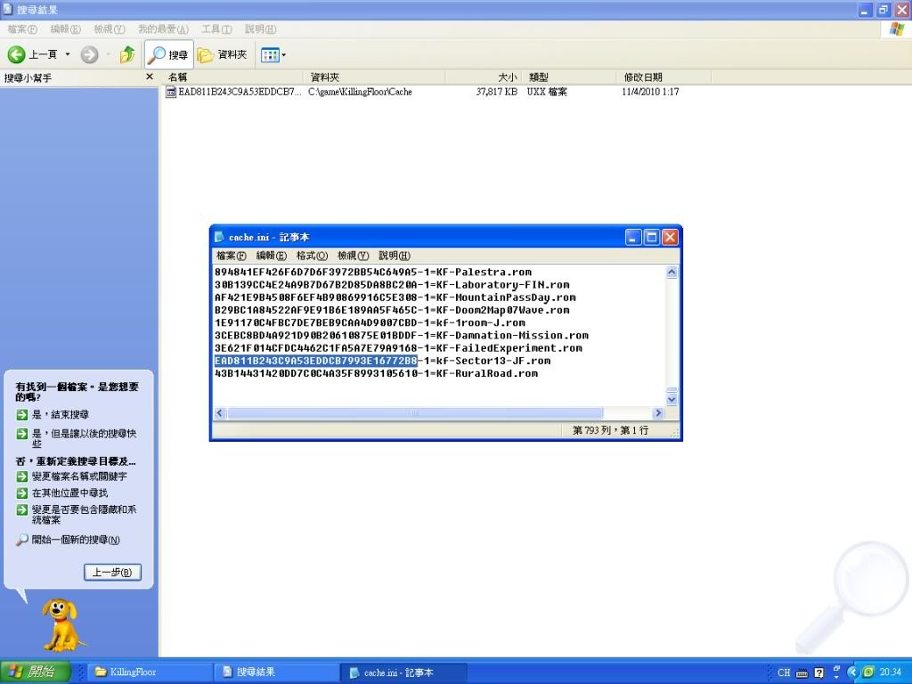Click the 上一步 button
The width and height of the screenshot is (912, 684).
[112, 572]
